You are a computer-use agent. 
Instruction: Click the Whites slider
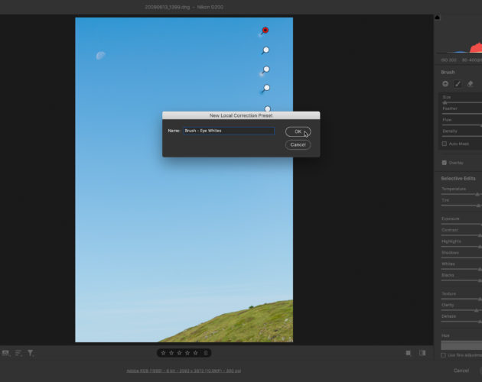click(461, 269)
